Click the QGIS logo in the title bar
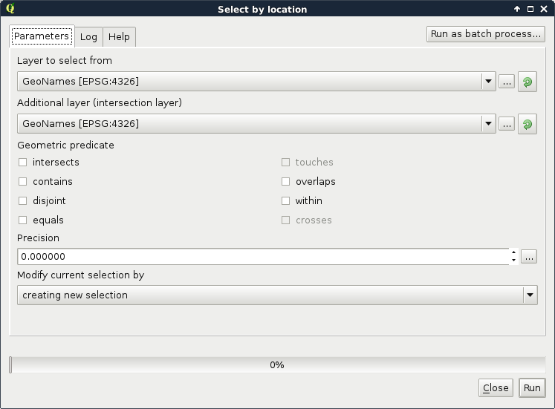555x409 pixels. click(x=10, y=9)
